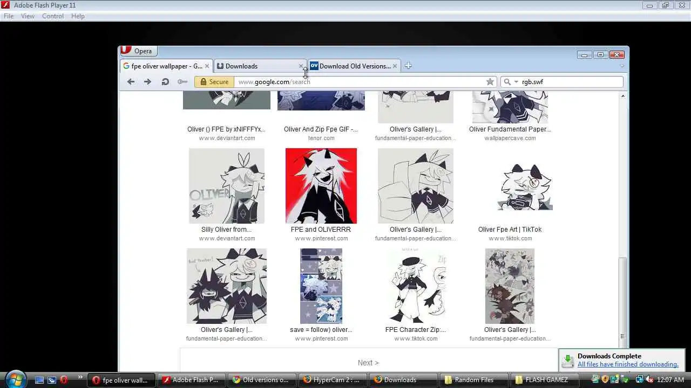Open View menu in Flash Player
The image size is (691, 388).
(x=28, y=16)
